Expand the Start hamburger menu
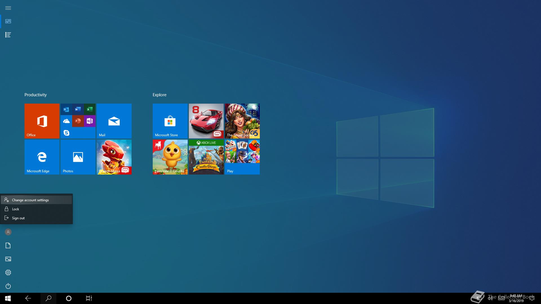The width and height of the screenshot is (541, 304). 8,8
